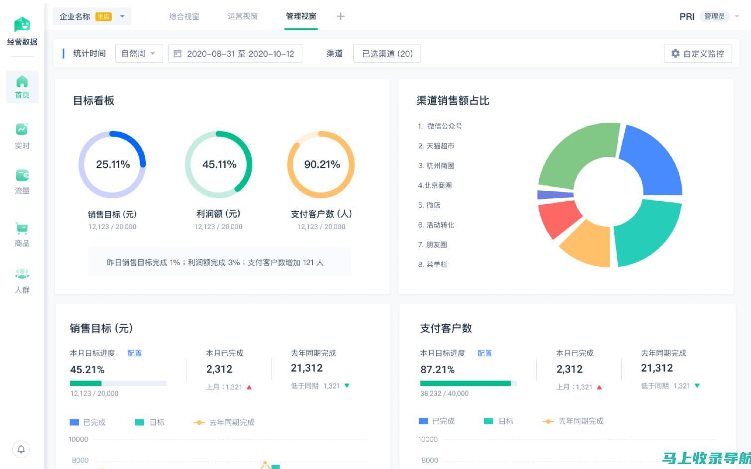Click the 经营数据 logo icon

[22, 25]
